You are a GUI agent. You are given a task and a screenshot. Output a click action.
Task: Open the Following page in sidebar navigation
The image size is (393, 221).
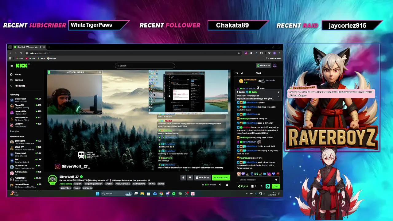point(18,86)
